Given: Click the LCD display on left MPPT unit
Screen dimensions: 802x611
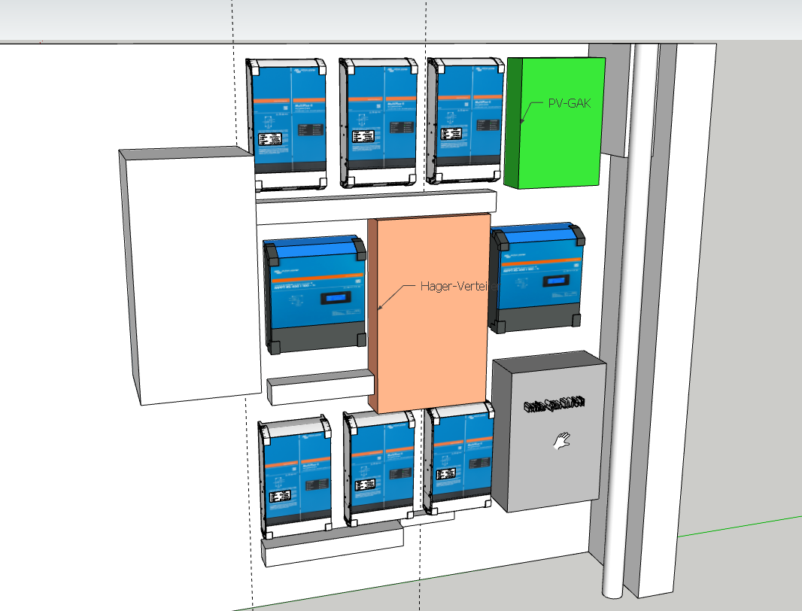Looking at the screenshot, I should 336,298.
